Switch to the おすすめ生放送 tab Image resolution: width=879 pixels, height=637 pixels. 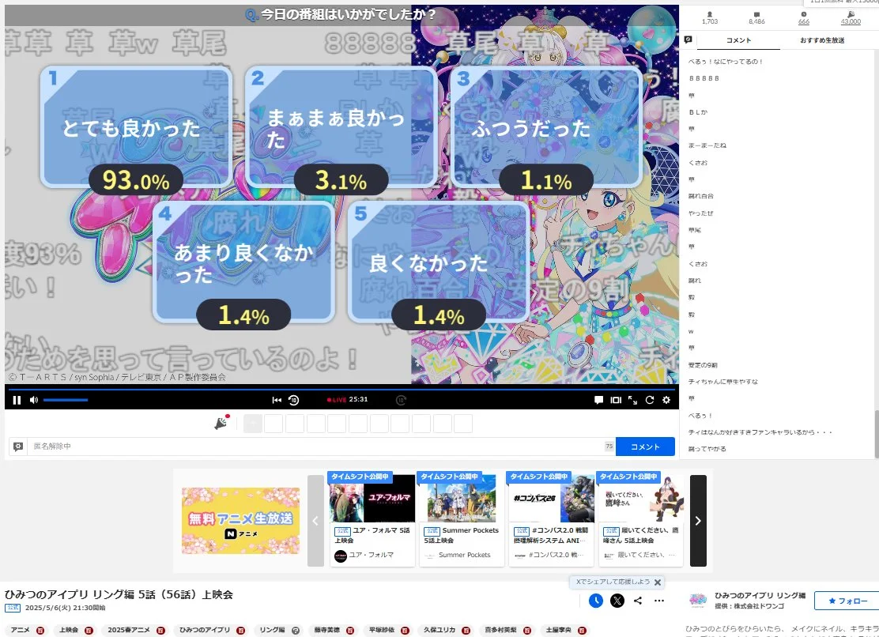(822, 40)
